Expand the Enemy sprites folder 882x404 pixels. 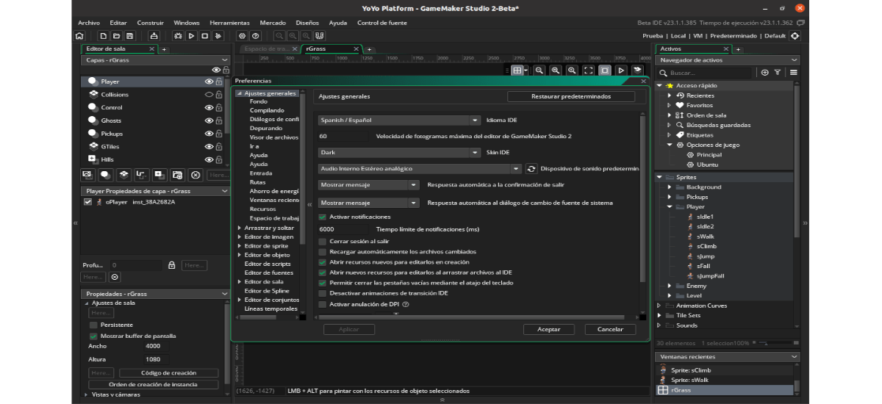[x=670, y=286]
